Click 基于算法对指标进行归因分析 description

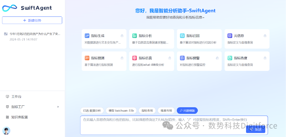[x=198, y=43]
